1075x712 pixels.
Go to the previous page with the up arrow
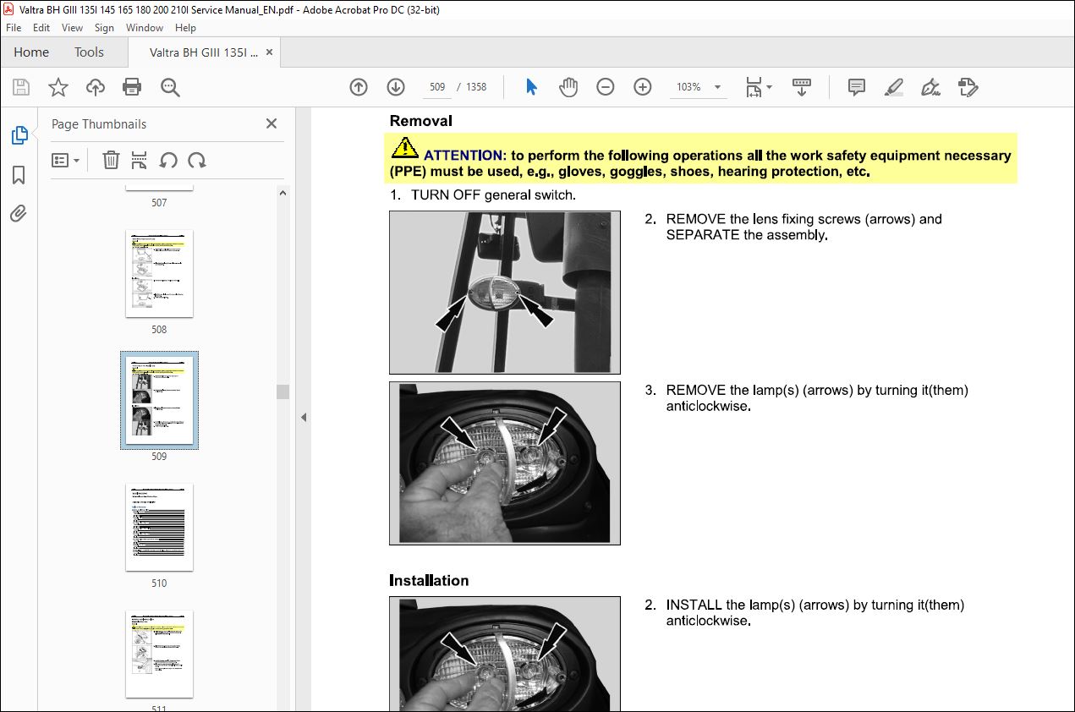tap(359, 87)
